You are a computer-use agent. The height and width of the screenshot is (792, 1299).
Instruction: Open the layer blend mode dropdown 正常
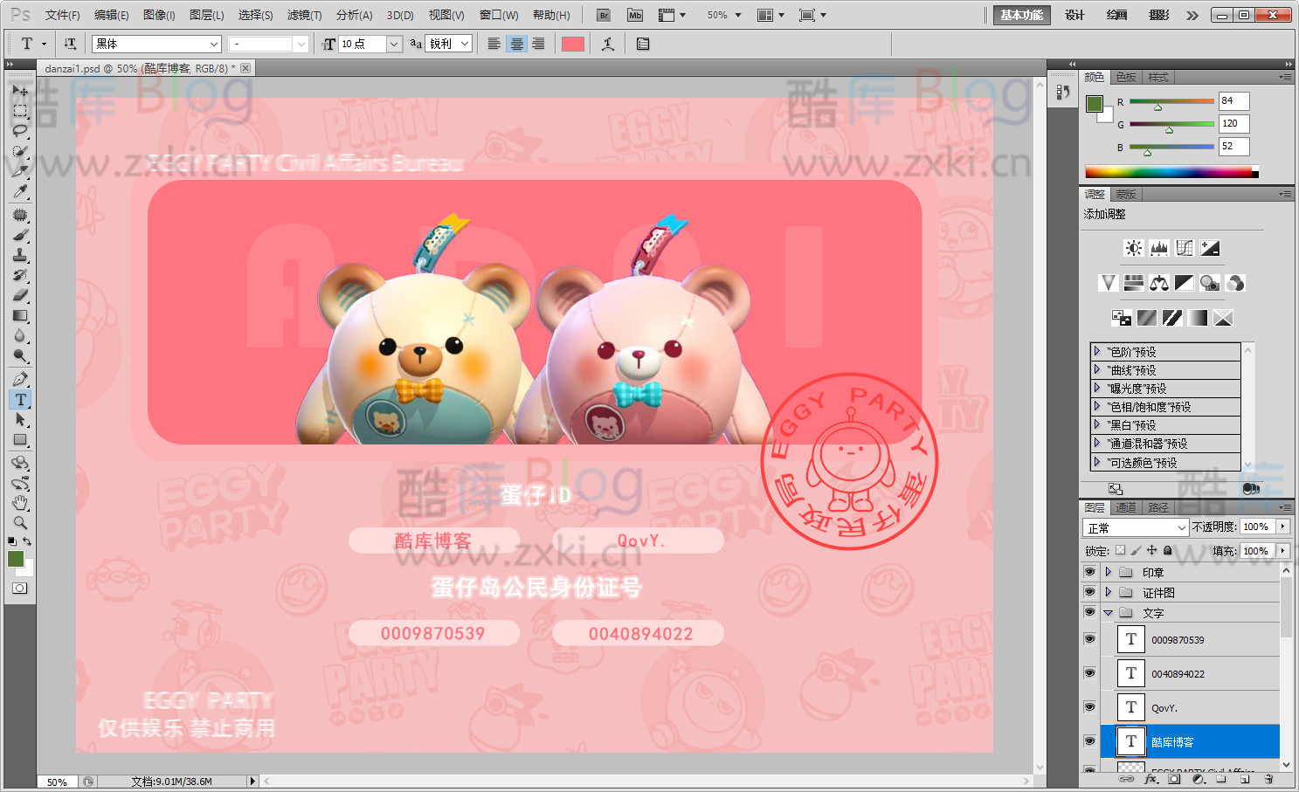(x=1135, y=527)
